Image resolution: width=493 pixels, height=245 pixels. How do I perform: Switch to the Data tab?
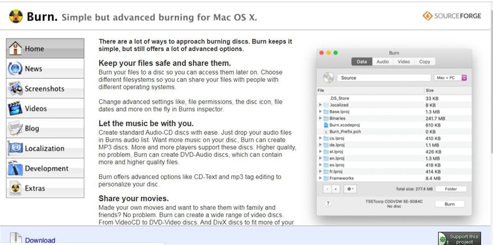tap(361, 61)
